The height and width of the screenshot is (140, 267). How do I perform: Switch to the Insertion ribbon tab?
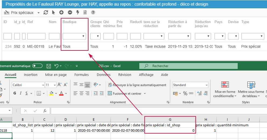(x=30, y=75)
